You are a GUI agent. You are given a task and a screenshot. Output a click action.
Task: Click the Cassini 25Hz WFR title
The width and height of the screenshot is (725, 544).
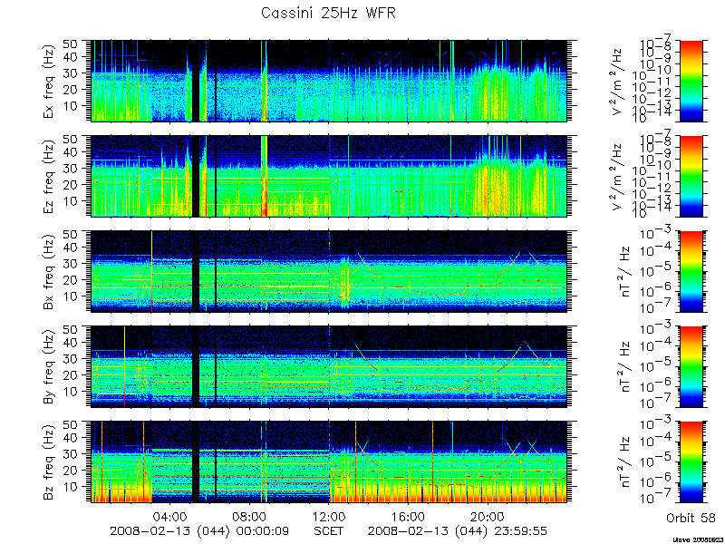tap(328, 13)
